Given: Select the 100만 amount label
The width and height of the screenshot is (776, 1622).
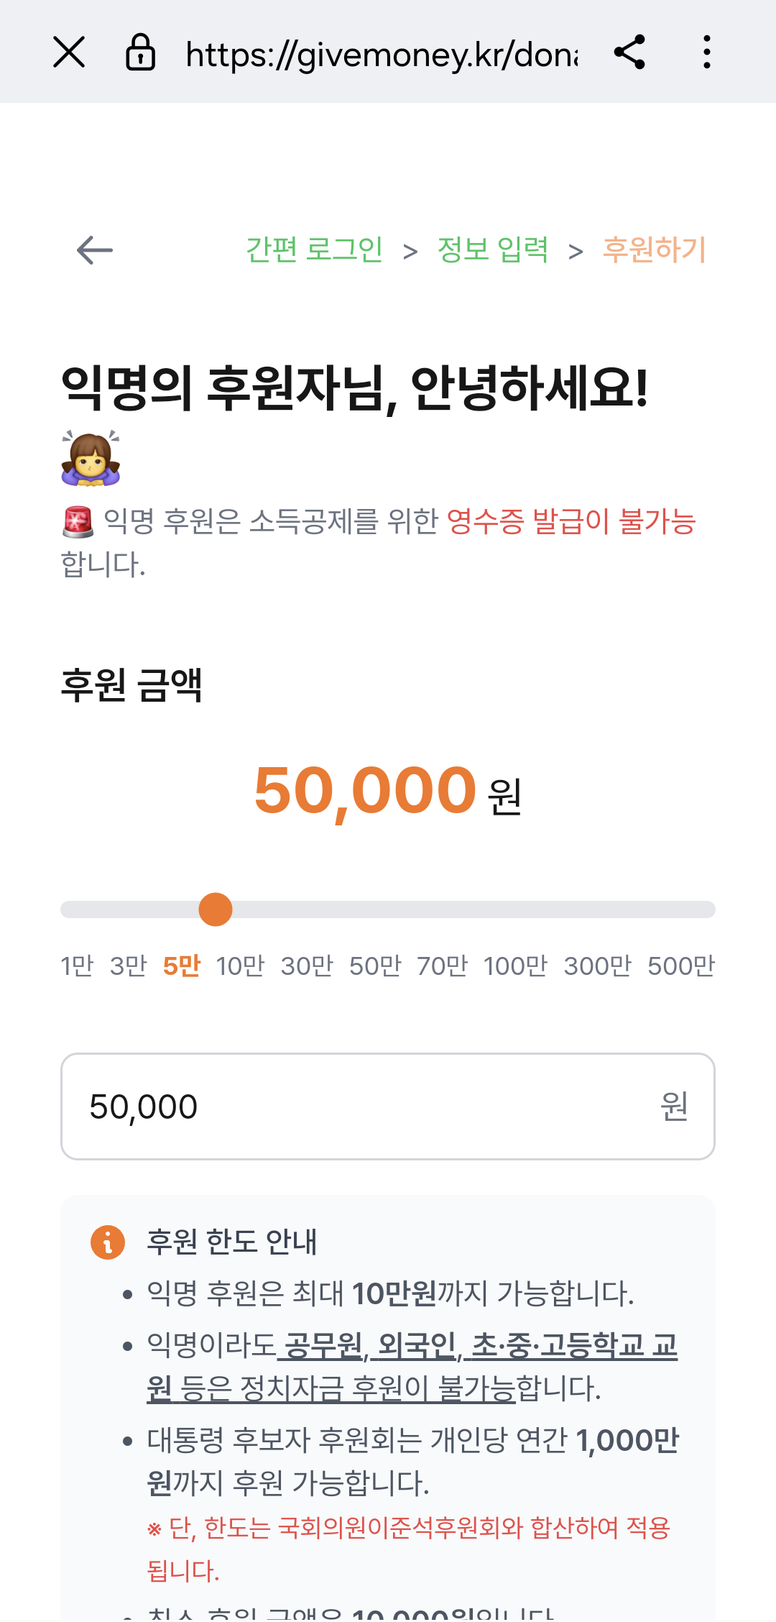Looking at the screenshot, I should (x=515, y=966).
